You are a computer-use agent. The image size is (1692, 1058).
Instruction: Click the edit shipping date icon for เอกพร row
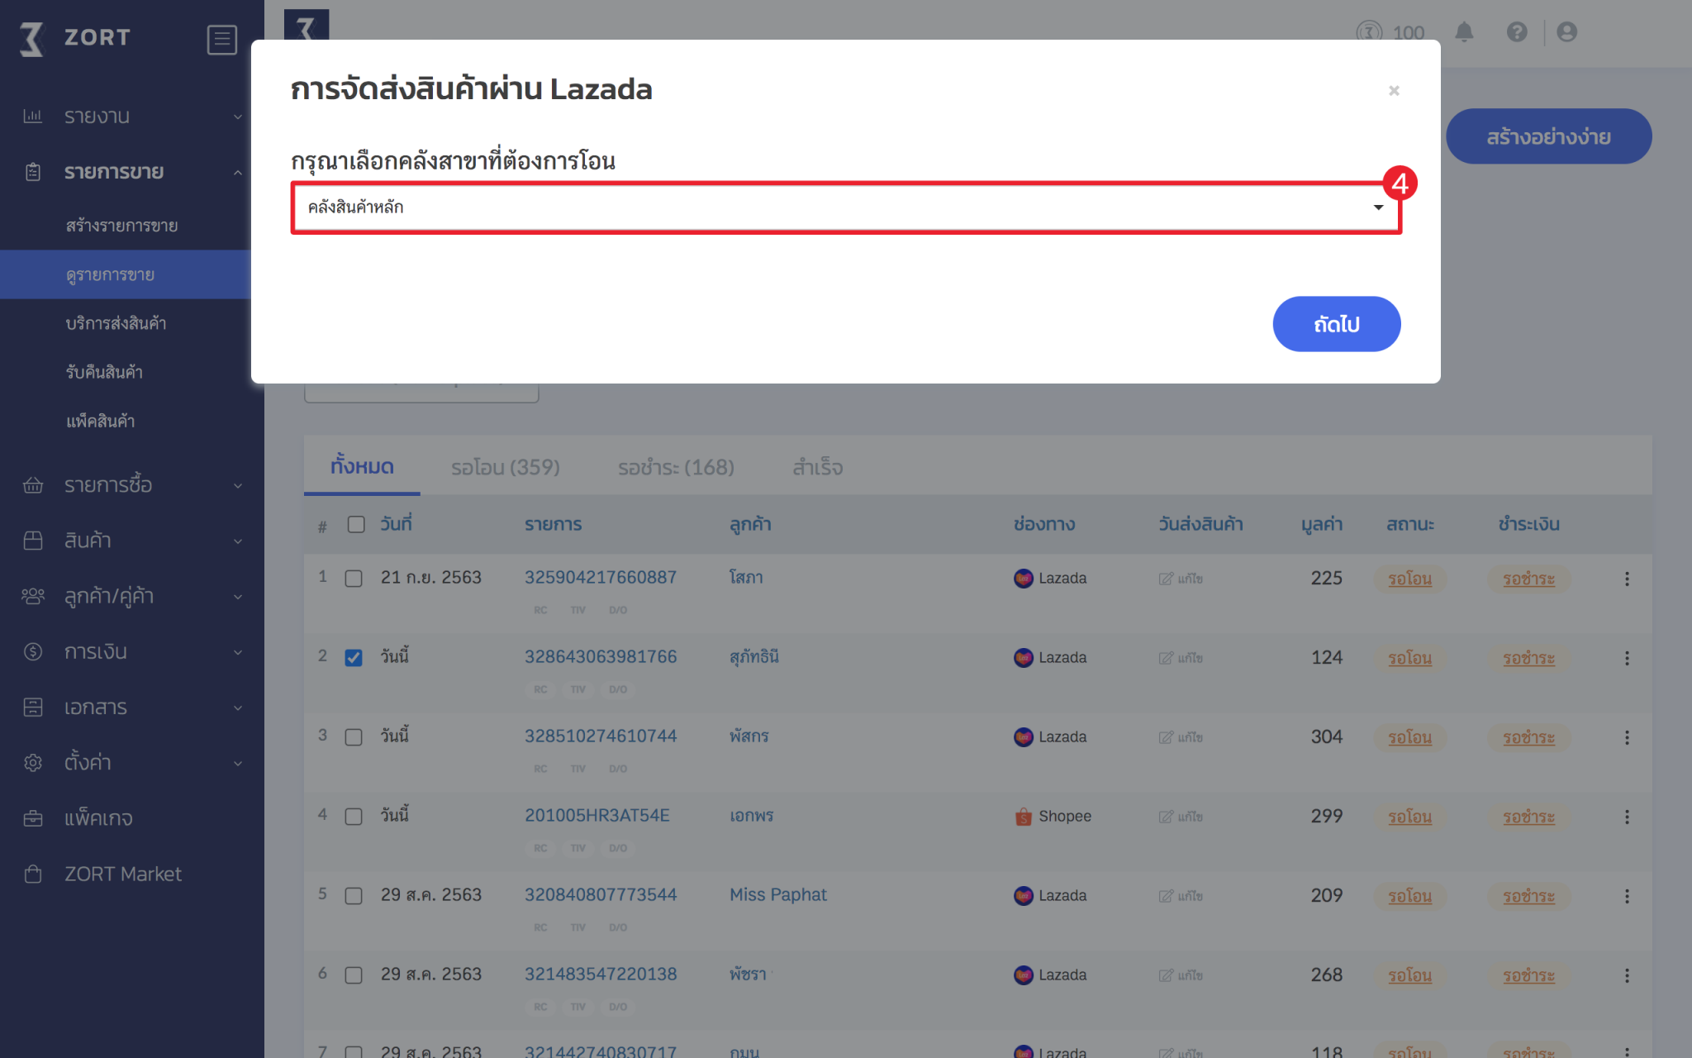(x=1166, y=817)
